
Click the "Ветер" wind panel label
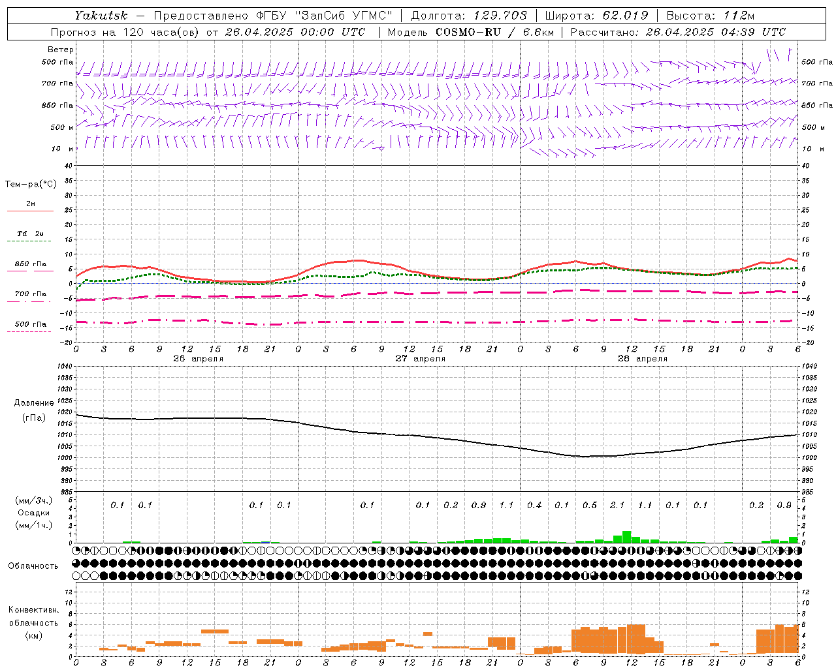(x=60, y=50)
